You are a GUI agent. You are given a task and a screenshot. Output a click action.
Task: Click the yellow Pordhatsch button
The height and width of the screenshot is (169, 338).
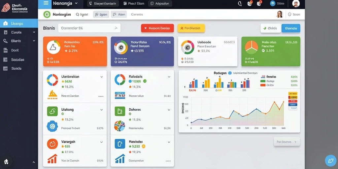point(191,28)
